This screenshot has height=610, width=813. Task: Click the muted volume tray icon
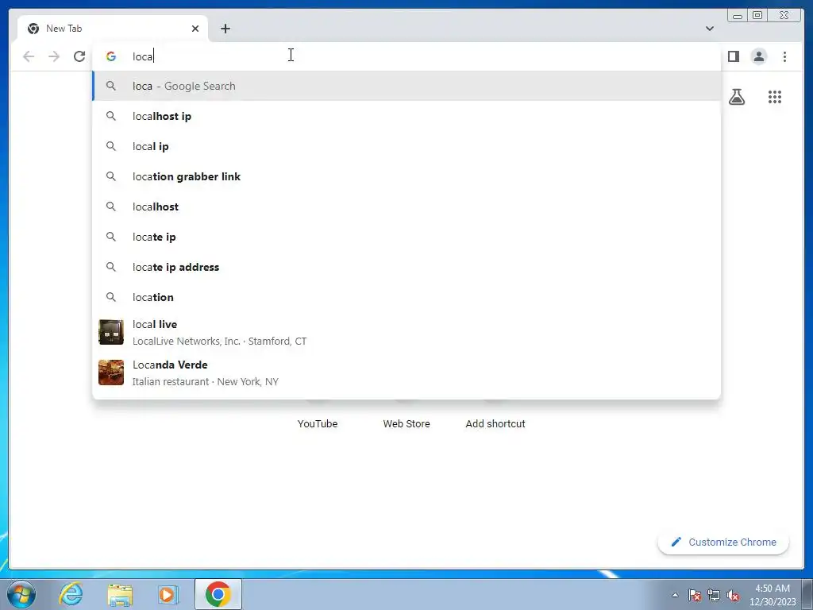733,595
